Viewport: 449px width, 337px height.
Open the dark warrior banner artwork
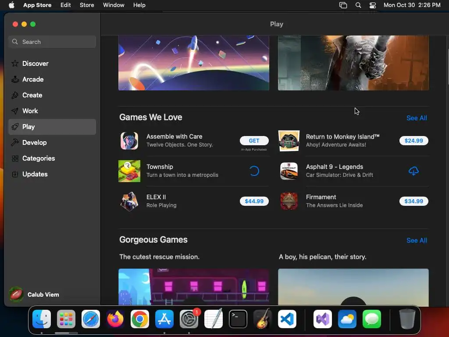click(x=353, y=63)
